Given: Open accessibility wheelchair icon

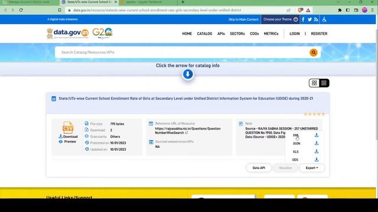Looking at the screenshot, I should [324, 19].
